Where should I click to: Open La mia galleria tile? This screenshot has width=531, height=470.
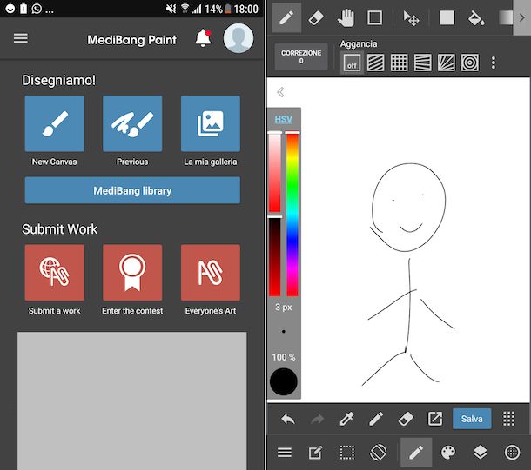211,123
